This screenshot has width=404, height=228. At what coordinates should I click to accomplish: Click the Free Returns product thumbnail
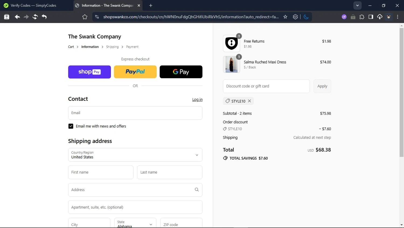coord(231,43)
